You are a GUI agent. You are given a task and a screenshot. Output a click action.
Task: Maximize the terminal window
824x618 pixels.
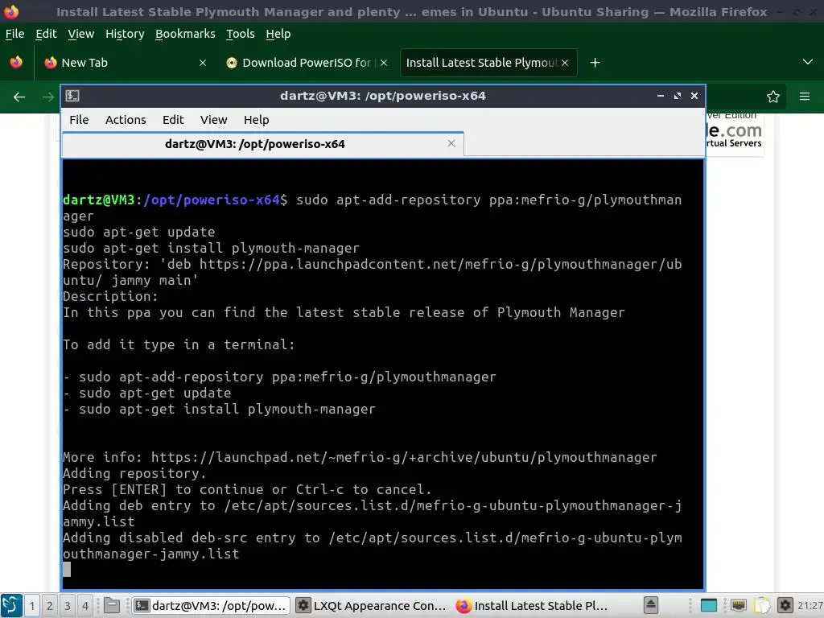pyautogui.click(x=678, y=96)
